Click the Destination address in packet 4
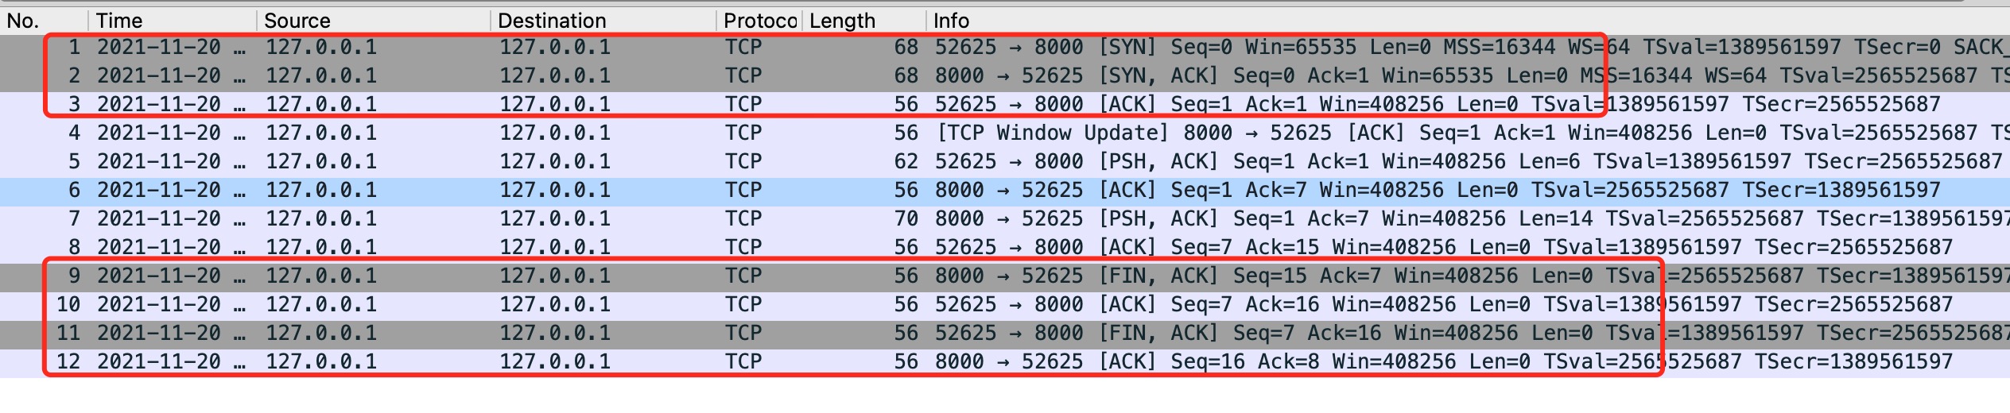This screenshot has height=413, width=2010. click(555, 133)
